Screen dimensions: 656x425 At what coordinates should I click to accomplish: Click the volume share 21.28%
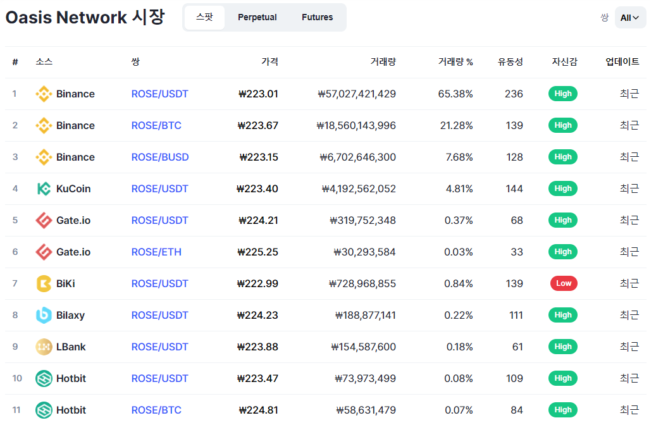(x=457, y=125)
